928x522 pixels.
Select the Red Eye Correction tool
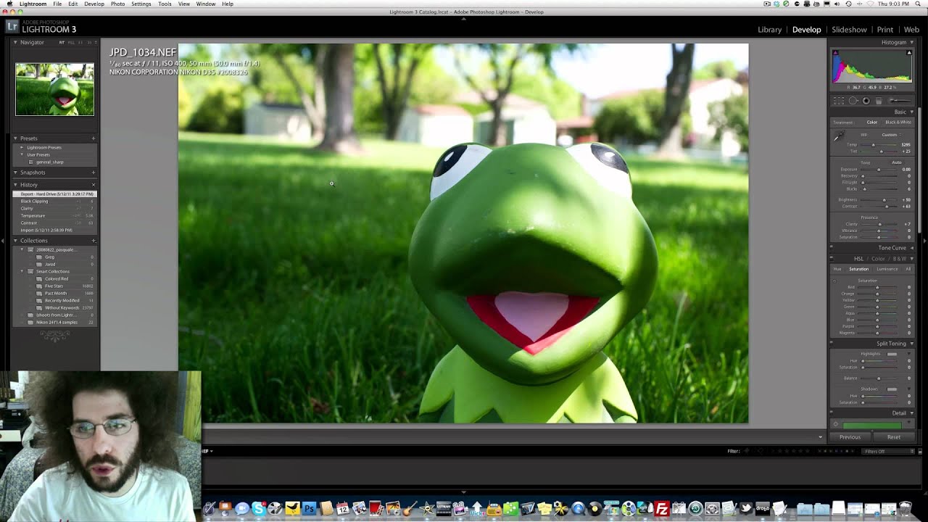(x=866, y=101)
